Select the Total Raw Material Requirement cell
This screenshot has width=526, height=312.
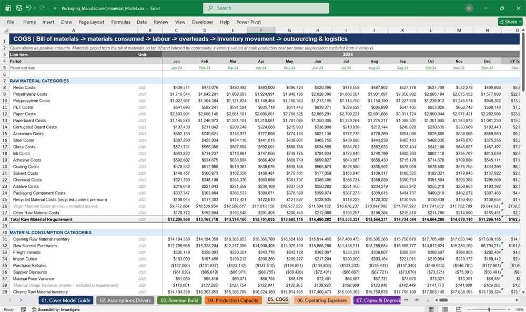pos(74,219)
